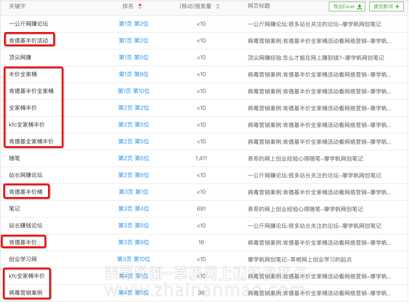Viewport: 409px width, 302px height.
Task: Open ranking 第3页 第1位 link
Action: click(x=134, y=192)
